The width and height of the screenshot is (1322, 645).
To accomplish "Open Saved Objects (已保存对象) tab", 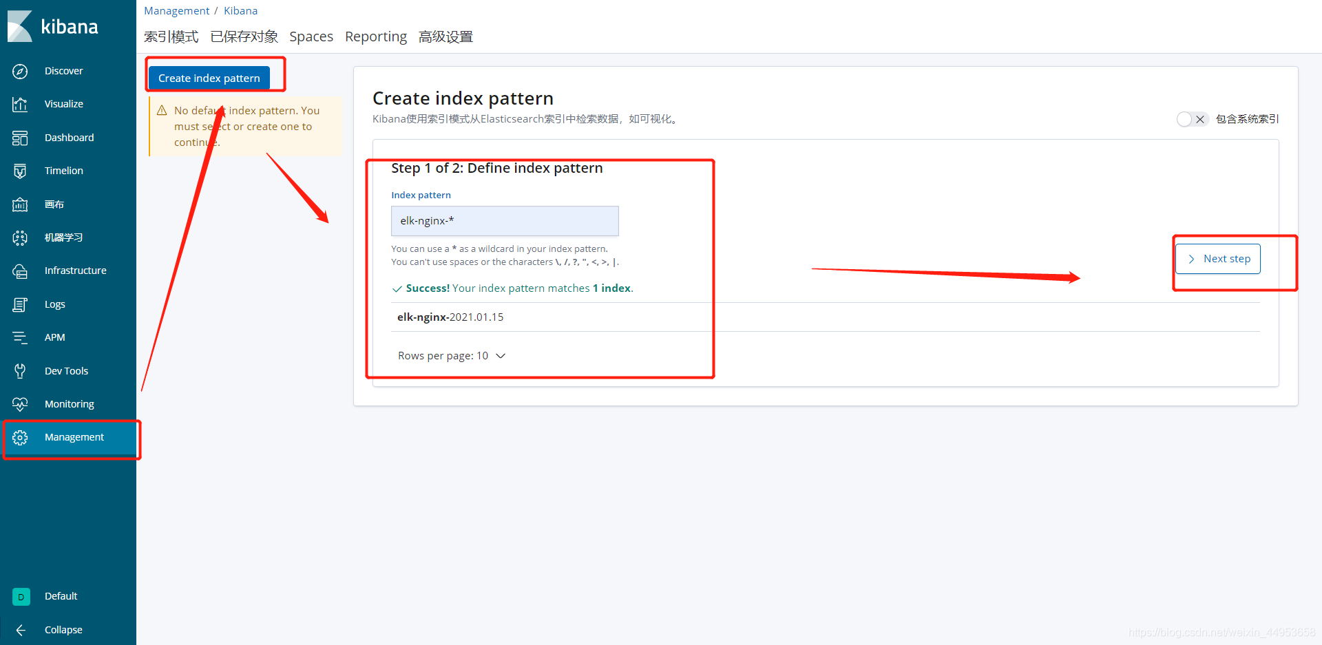I will [244, 36].
